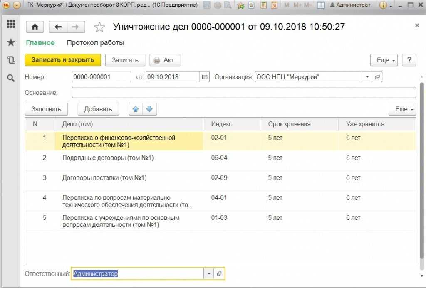Open the top Еще dropdown menu

tap(384, 60)
